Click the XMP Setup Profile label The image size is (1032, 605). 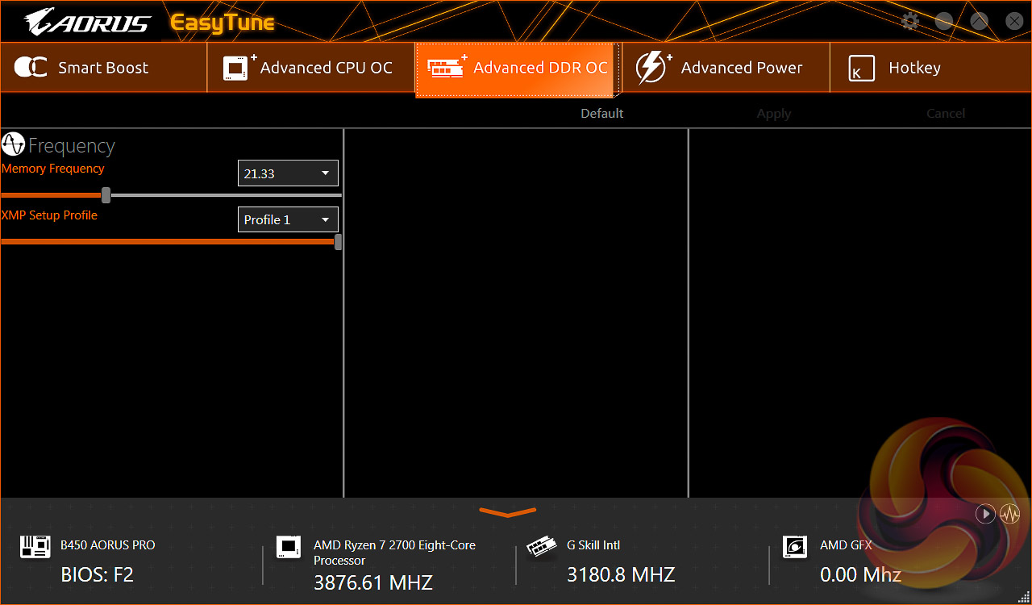49,215
